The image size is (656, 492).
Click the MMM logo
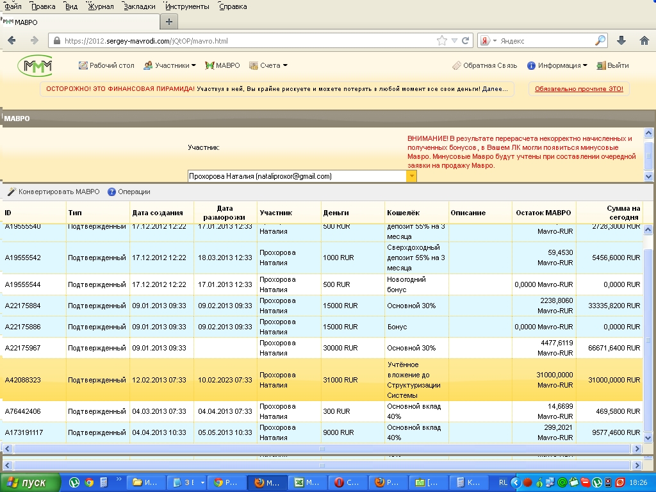35,66
